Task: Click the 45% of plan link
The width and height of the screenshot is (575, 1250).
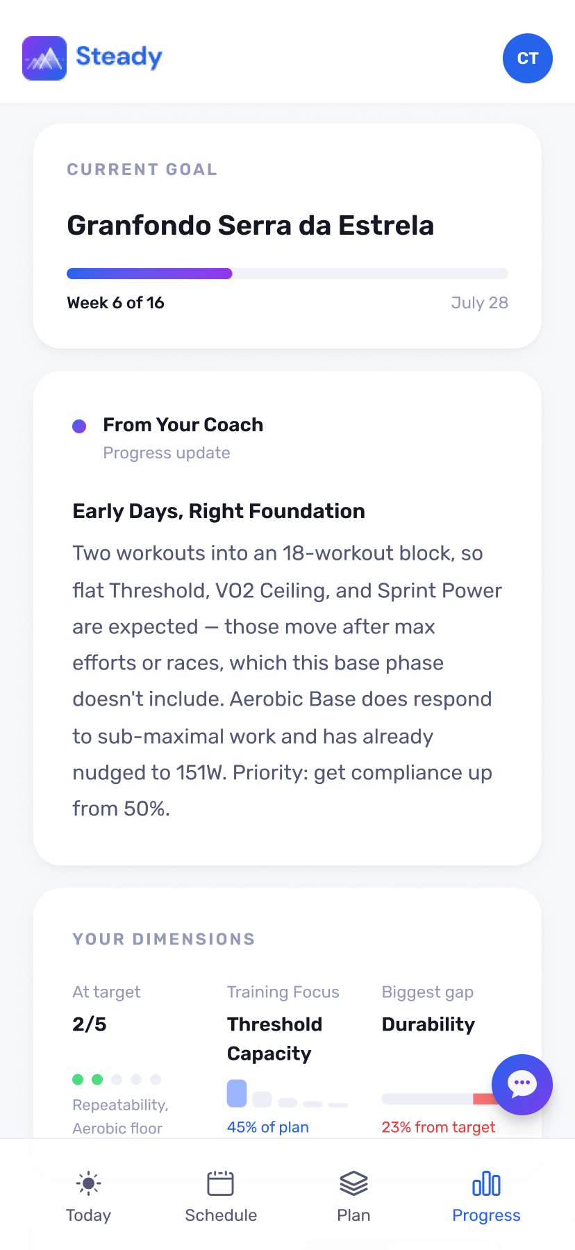Action: click(x=267, y=1126)
